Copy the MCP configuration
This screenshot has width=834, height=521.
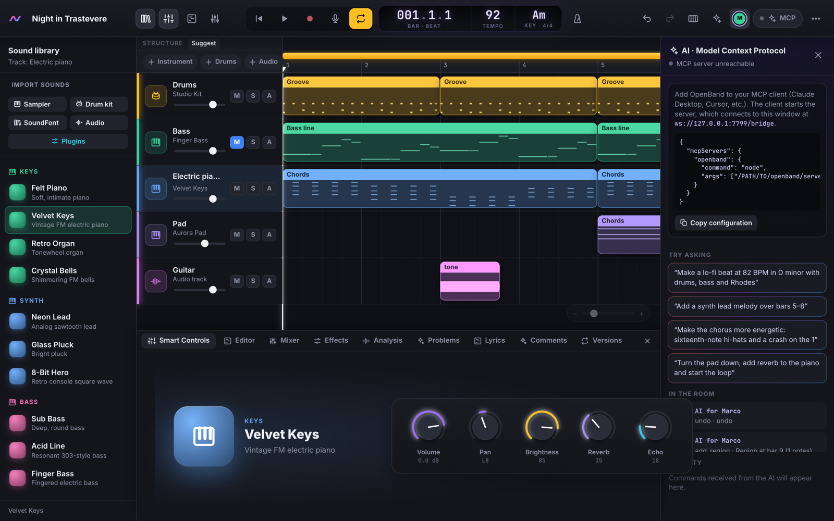click(x=716, y=223)
